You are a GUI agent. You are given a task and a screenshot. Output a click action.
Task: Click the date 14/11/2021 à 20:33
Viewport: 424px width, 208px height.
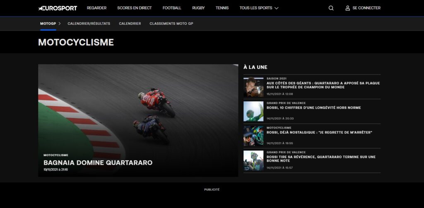pos(280,119)
